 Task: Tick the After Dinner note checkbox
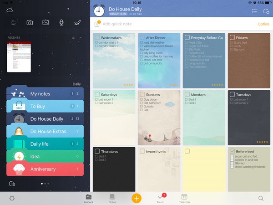click(x=142, y=37)
